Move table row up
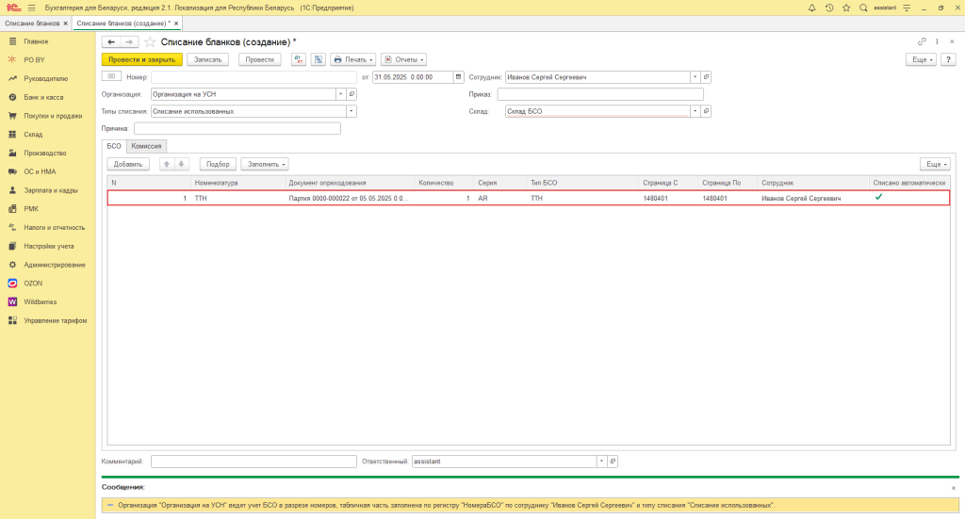The width and height of the screenshot is (965, 519). click(166, 164)
